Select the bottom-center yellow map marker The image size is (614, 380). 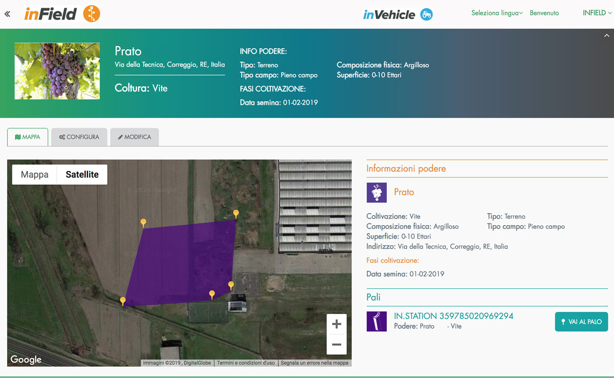(x=212, y=294)
